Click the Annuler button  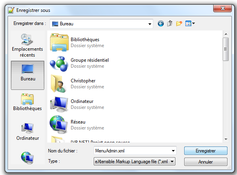coord(206,162)
